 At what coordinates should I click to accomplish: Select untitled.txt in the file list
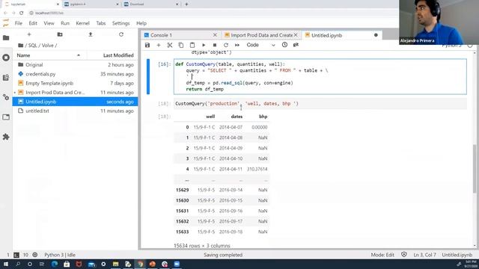[75, 111]
